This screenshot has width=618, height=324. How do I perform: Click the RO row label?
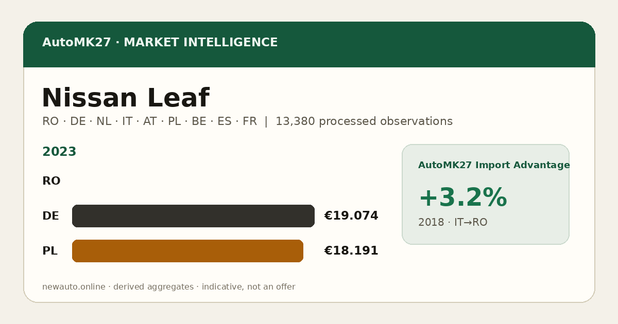tap(51, 181)
